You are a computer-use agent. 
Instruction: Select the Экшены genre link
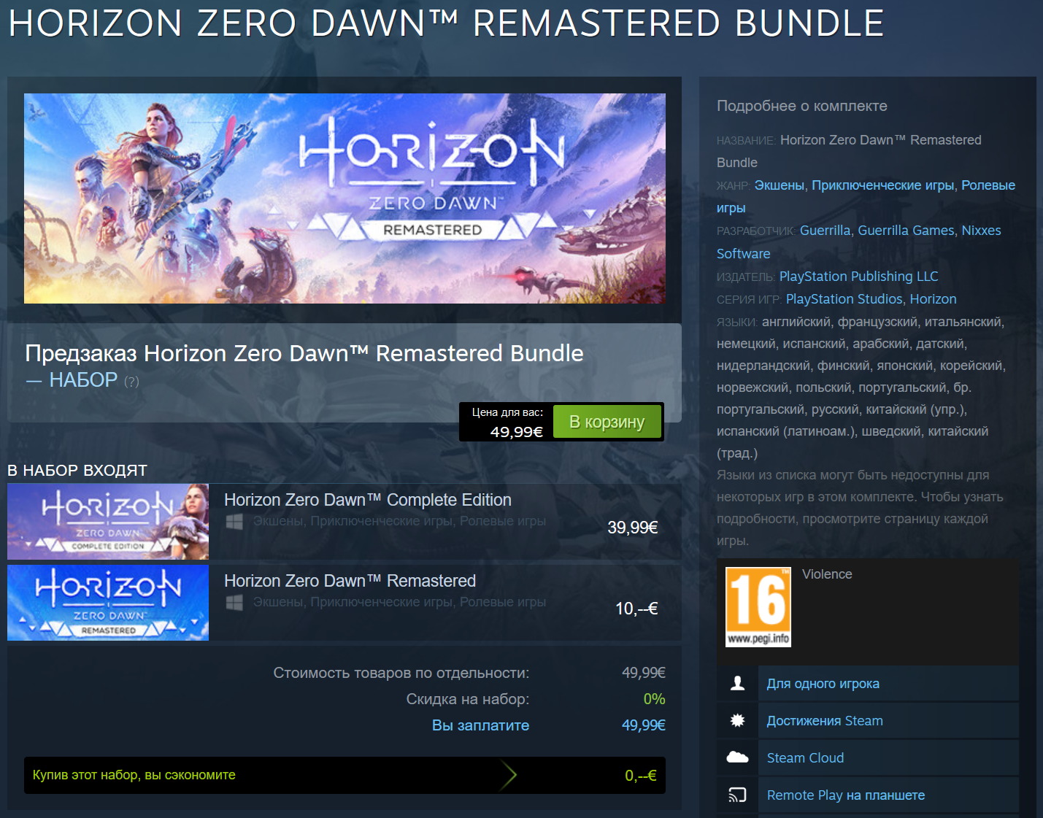coord(779,185)
